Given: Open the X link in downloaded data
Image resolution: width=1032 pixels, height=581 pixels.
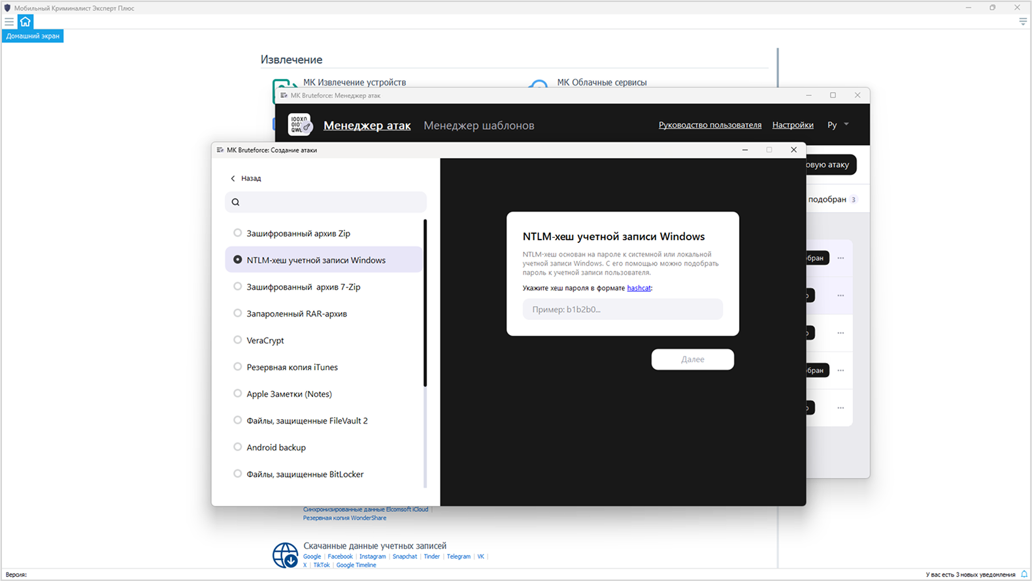Looking at the screenshot, I should tap(305, 565).
